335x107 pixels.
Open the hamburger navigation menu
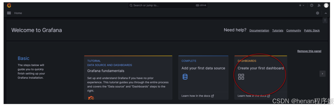click(x=9, y=13)
